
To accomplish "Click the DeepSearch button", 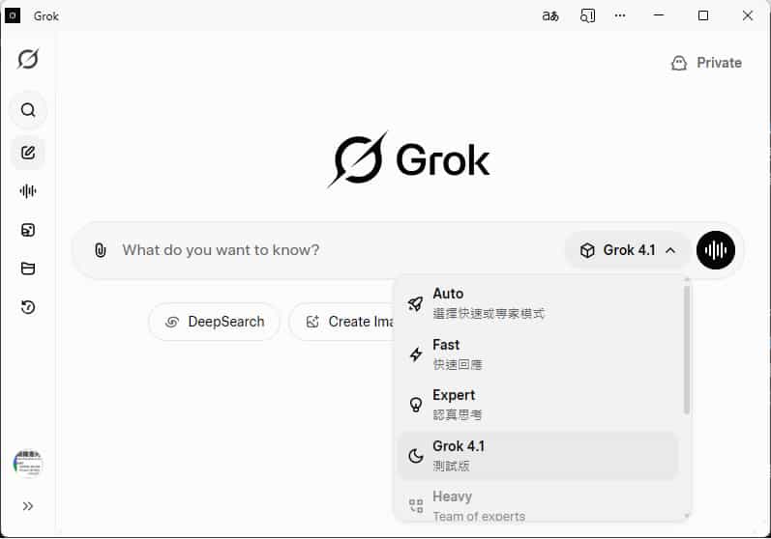I will coord(215,322).
